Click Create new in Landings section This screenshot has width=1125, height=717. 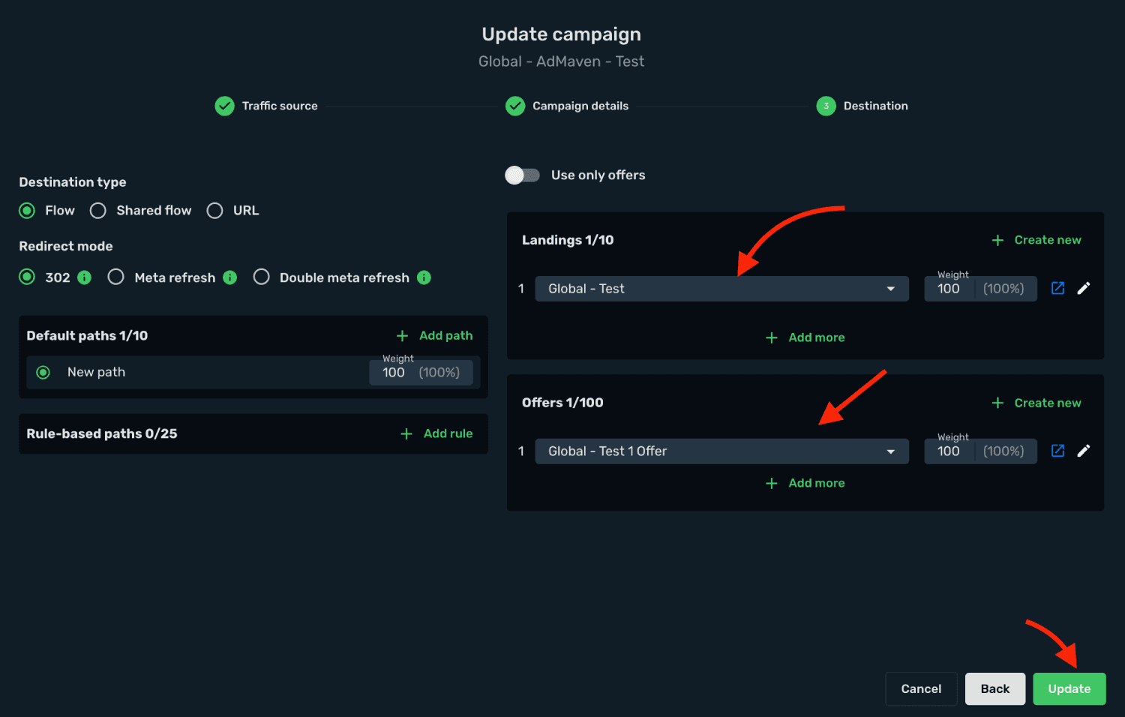[1036, 240]
